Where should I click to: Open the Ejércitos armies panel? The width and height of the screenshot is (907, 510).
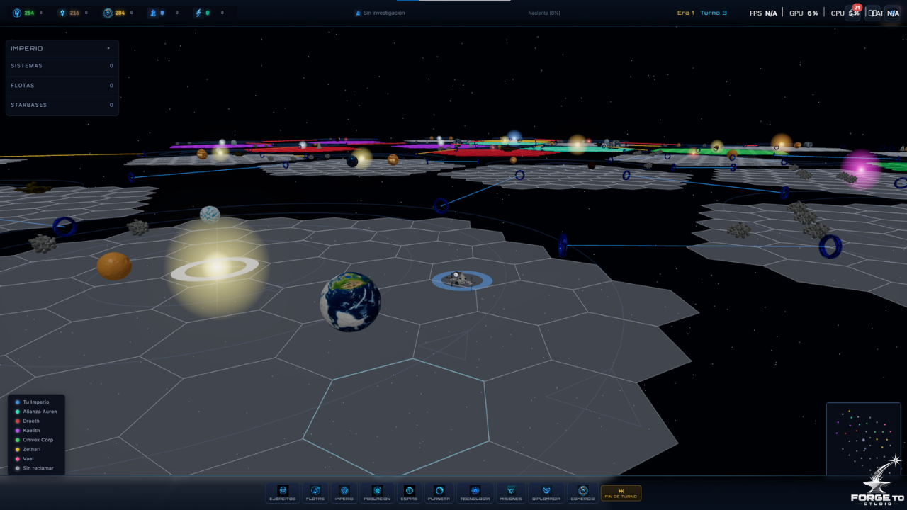pos(282,493)
